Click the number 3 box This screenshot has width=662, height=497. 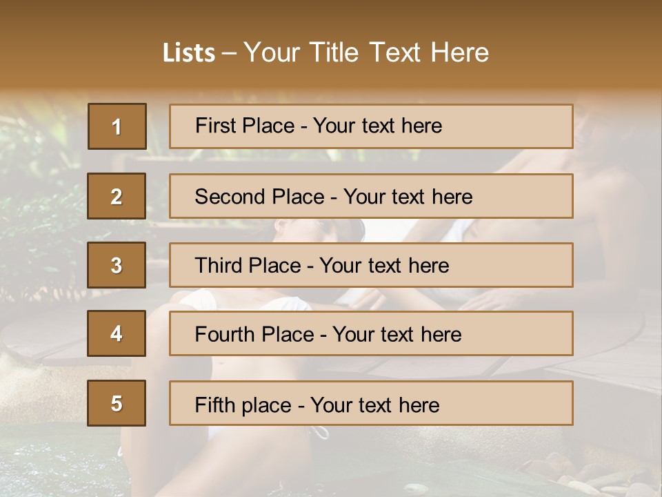117,265
